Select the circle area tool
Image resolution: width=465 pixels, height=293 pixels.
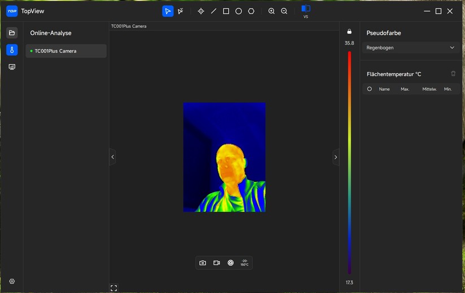[238, 11]
